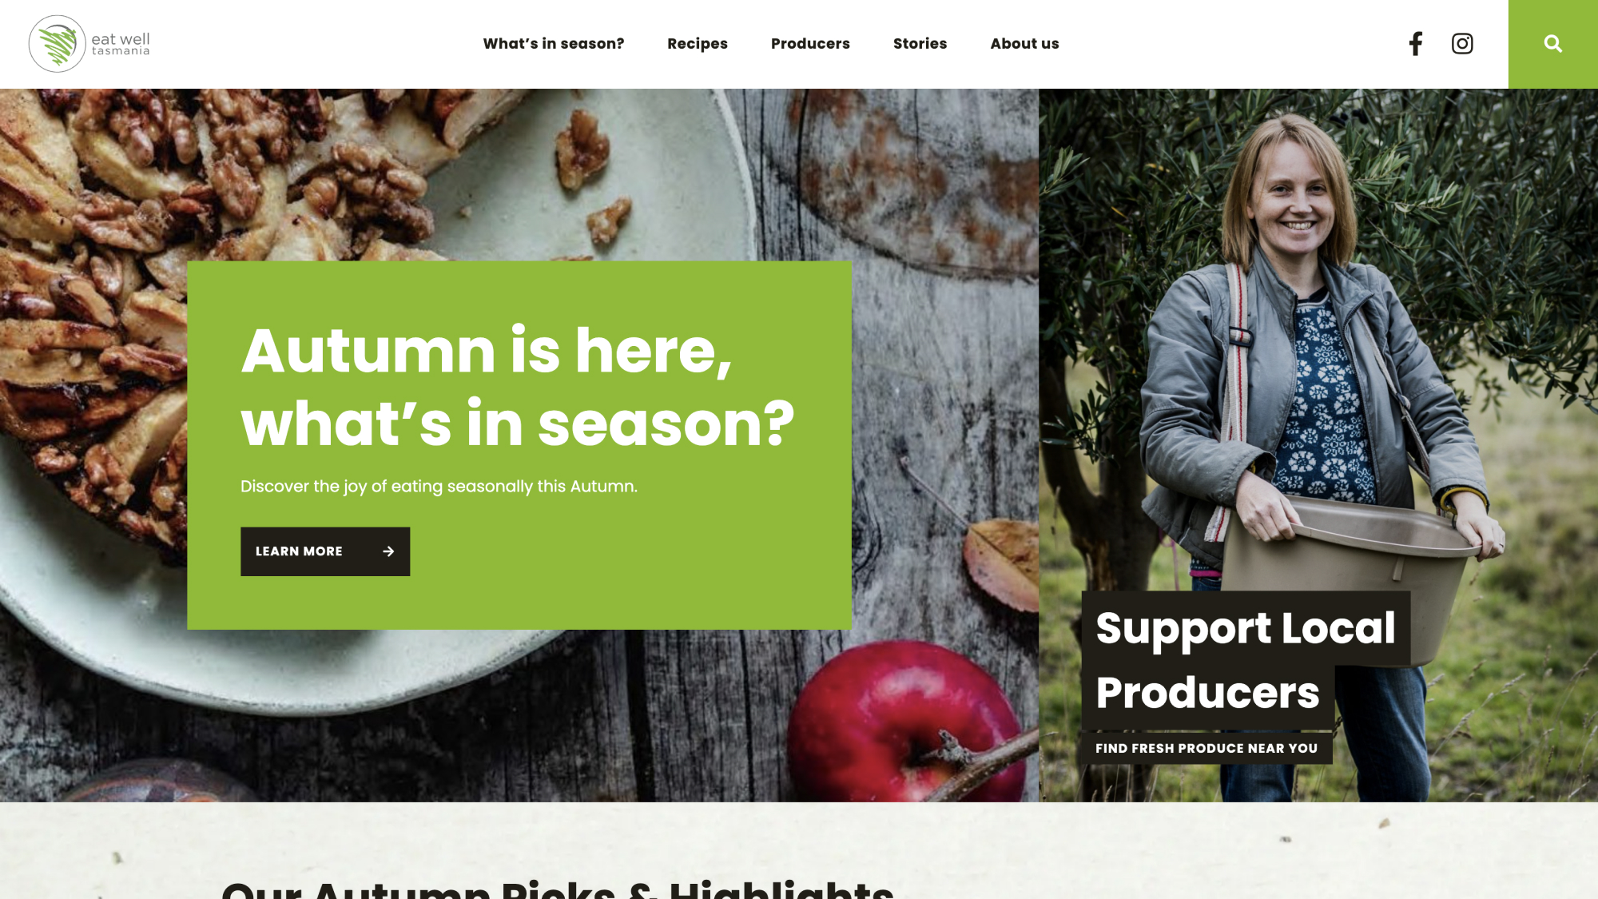
Task: Click the arrow inside Learn More button
Action: pyautogui.click(x=388, y=551)
